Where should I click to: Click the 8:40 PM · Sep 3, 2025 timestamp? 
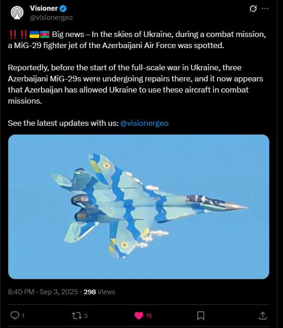click(43, 292)
